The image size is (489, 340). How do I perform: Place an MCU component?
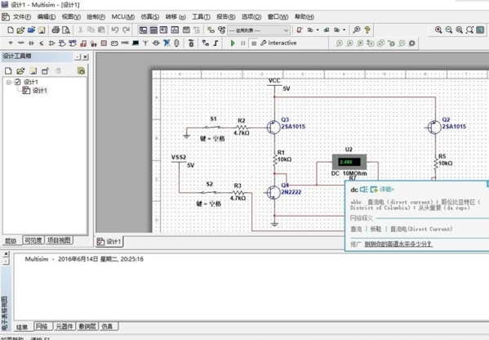click(x=191, y=43)
